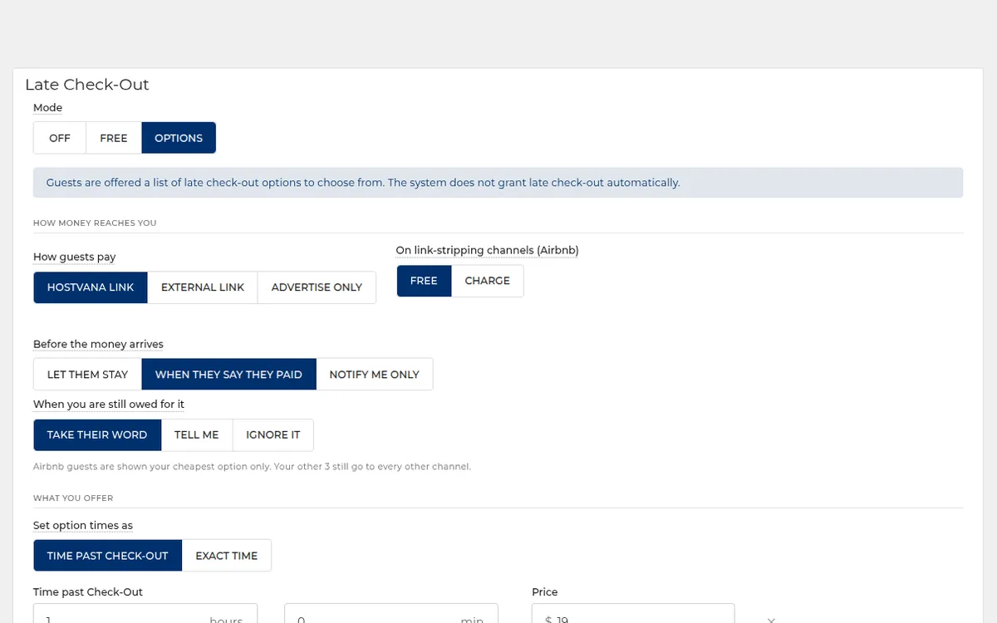Select TAKE THEIR WORD when still owed
The width and height of the screenshot is (997, 623).
tap(97, 434)
